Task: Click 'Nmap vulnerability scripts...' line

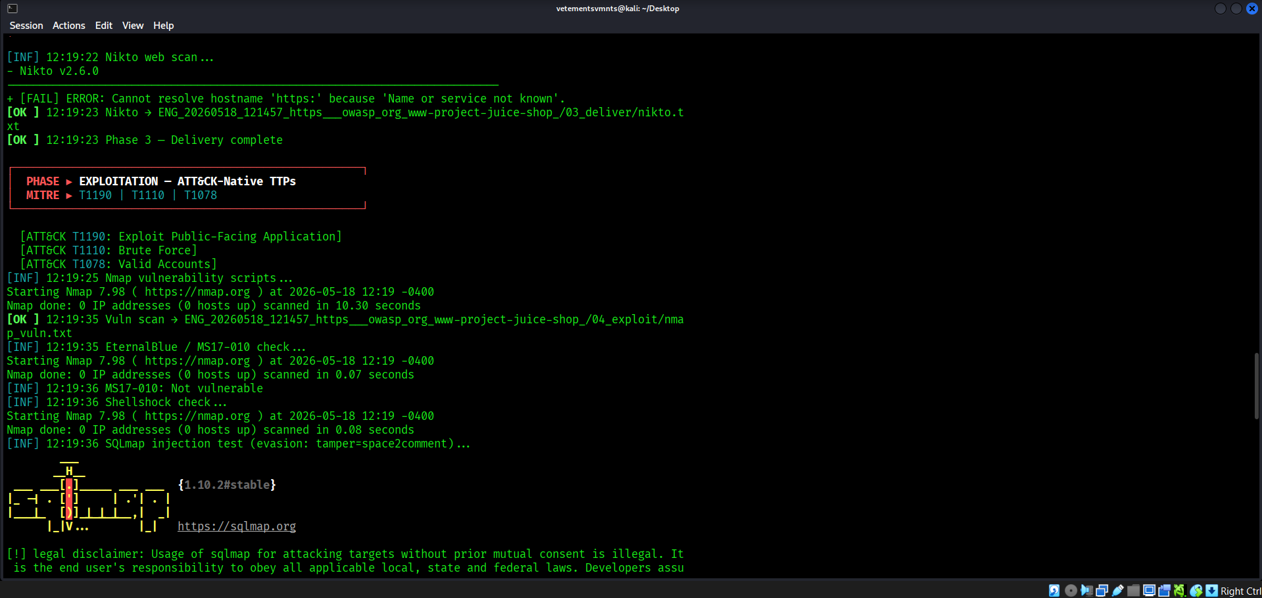Action: (150, 278)
